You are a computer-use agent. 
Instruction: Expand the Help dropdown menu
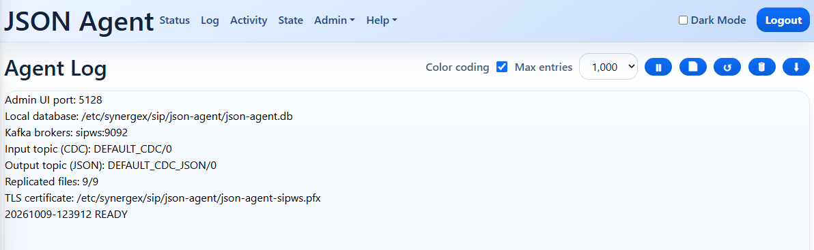click(x=382, y=20)
